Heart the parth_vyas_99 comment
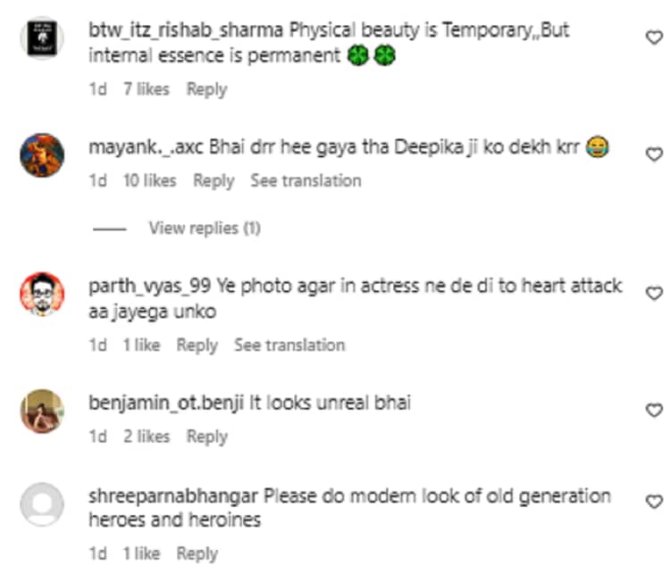 (654, 293)
